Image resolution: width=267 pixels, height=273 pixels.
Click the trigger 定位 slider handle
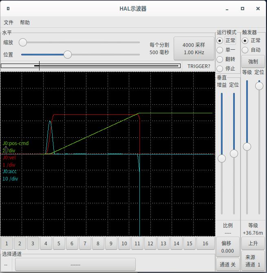coord(259,86)
